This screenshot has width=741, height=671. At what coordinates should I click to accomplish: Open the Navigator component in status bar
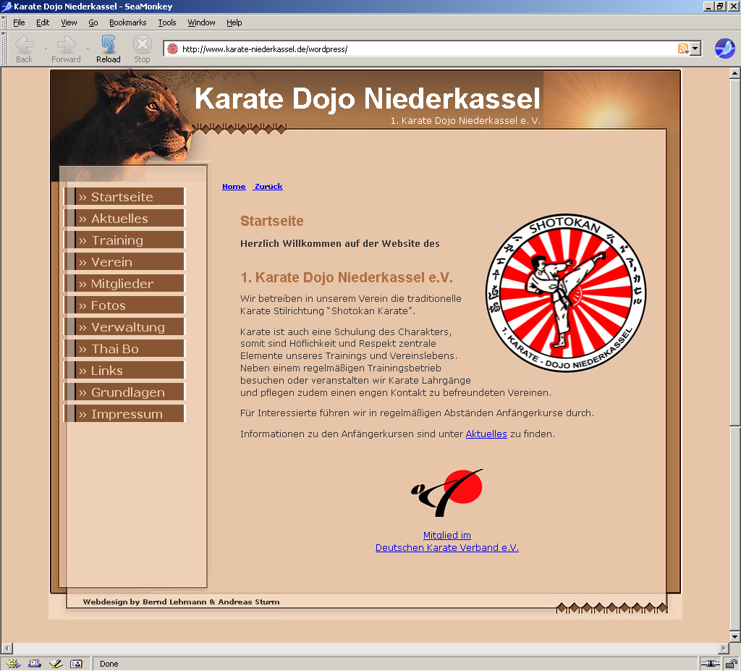12,663
